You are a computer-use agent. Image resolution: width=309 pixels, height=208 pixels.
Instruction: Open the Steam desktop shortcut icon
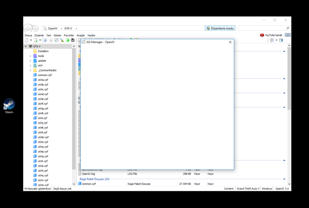pos(9,106)
